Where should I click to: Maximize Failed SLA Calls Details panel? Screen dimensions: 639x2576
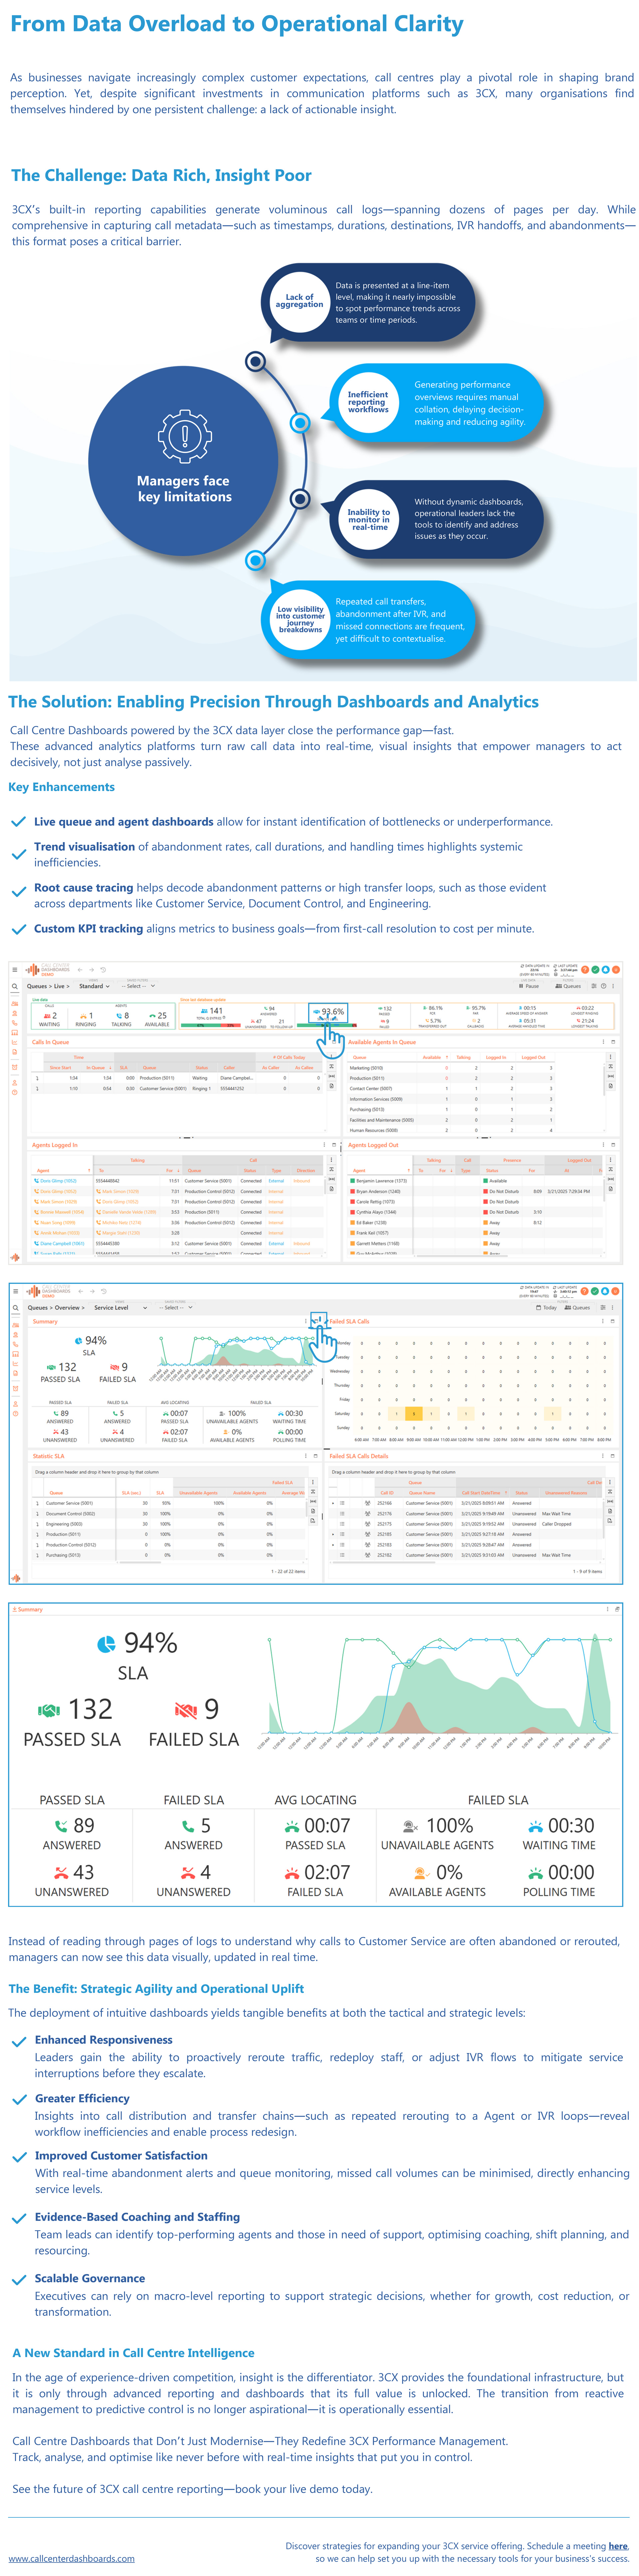click(613, 1456)
